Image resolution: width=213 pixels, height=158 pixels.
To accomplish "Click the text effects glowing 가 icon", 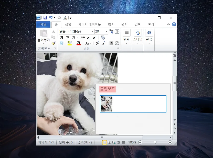I will pos(61,43).
